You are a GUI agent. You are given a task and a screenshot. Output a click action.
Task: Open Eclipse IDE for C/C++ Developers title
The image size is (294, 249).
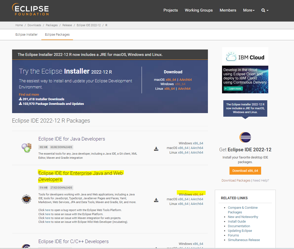[73, 241]
